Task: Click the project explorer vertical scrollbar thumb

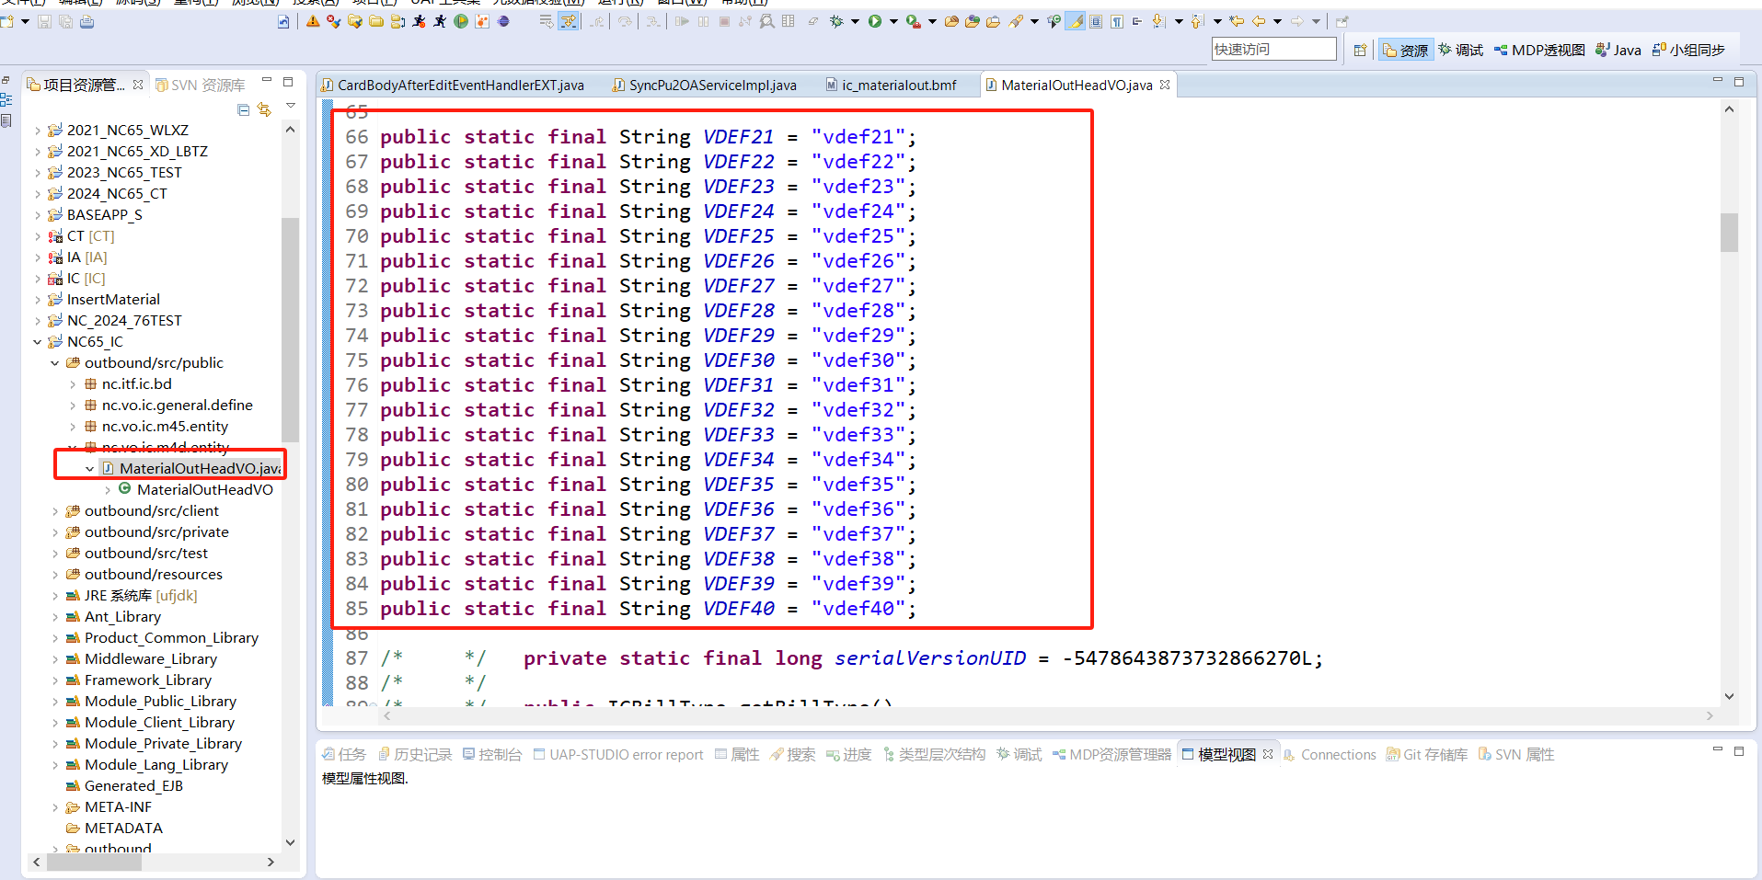Action: click(290, 329)
